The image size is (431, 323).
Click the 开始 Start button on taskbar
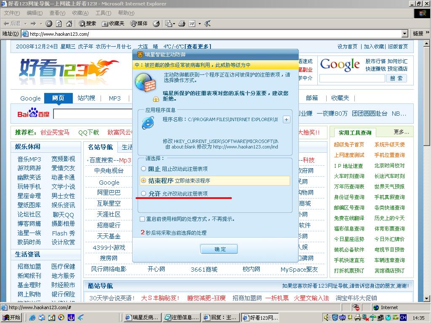coord(12,318)
